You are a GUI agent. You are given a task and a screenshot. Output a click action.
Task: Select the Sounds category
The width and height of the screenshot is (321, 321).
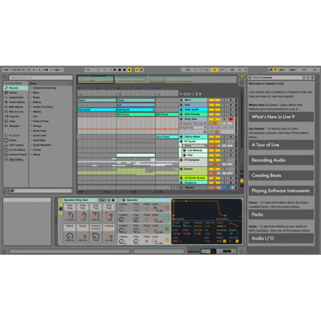point(16,88)
